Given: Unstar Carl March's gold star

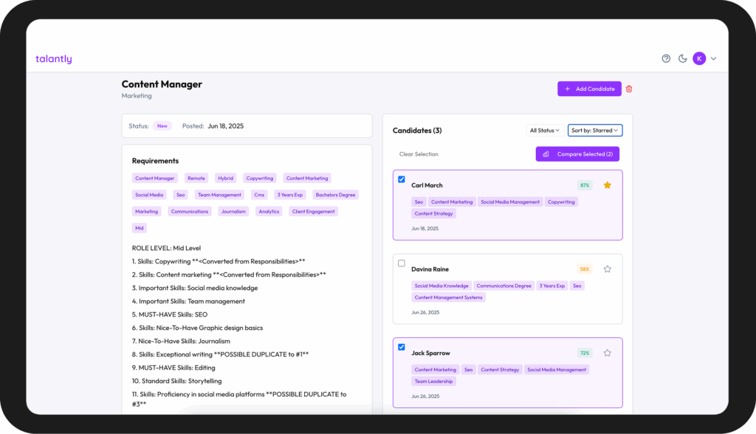Looking at the screenshot, I should pyautogui.click(x=608, y=185).
